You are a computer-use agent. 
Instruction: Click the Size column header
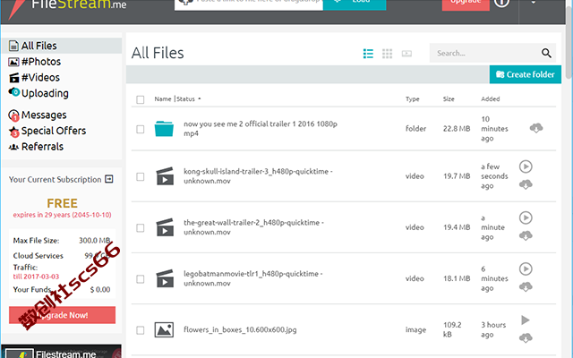coord(449,99)
